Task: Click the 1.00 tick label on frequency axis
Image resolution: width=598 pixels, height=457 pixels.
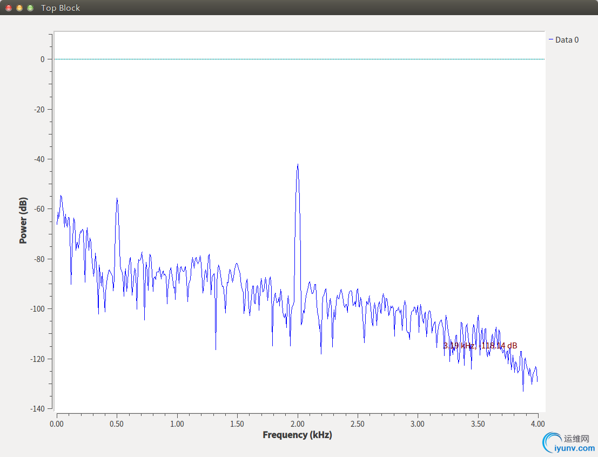Action: (x=177, y=424)
